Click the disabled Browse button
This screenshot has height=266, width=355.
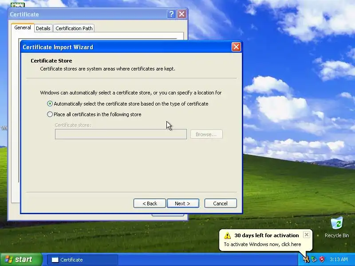coord(206,134)
